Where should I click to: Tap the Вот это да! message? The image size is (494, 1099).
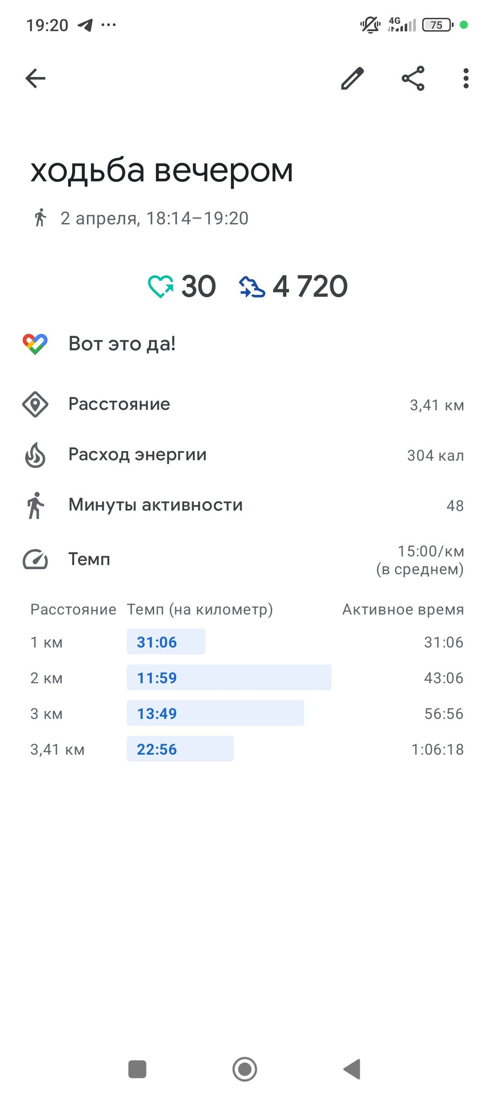(122, 344)
